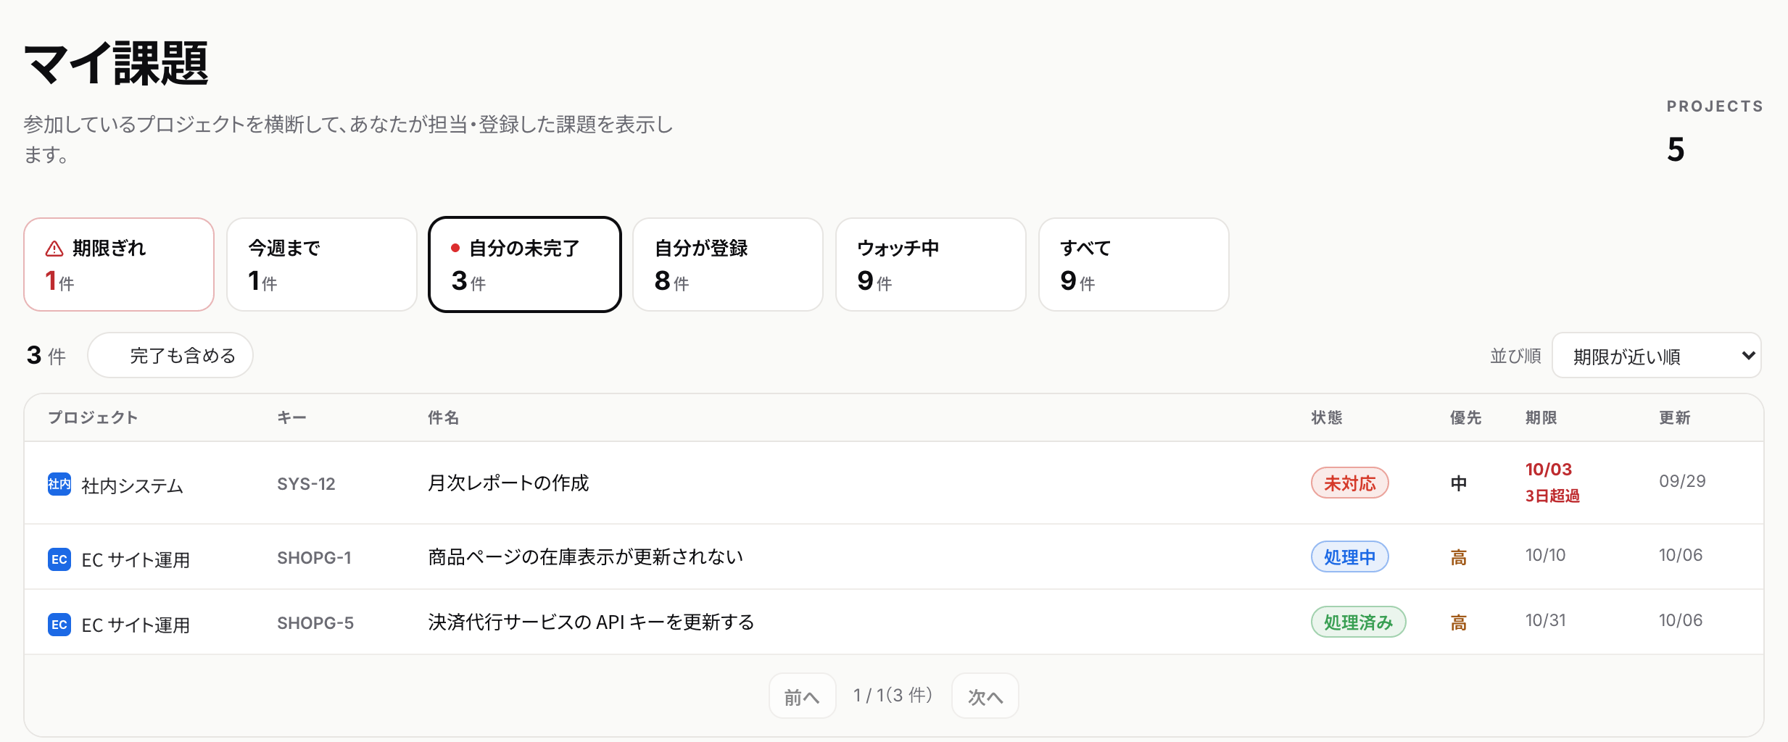Click the SHOPG-1 issue key
The height and width of the screenshot is (742, 1788).
314,558
